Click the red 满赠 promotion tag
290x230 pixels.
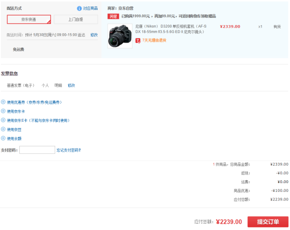coord(113,16)
